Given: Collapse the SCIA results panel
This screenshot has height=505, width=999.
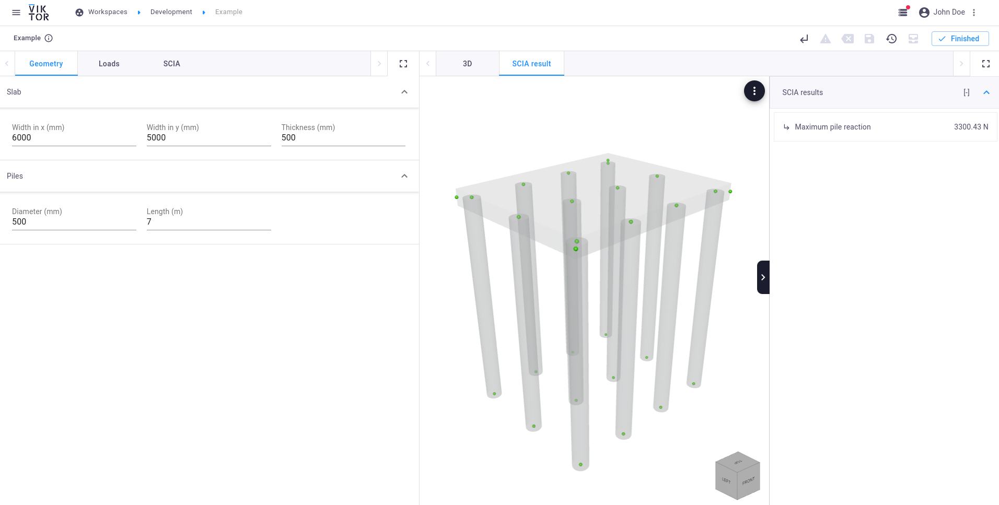Looking at the screenshot, I should (986, 92).
